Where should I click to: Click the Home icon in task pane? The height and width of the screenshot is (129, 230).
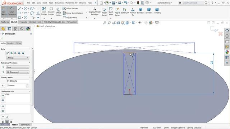[227, 30]
